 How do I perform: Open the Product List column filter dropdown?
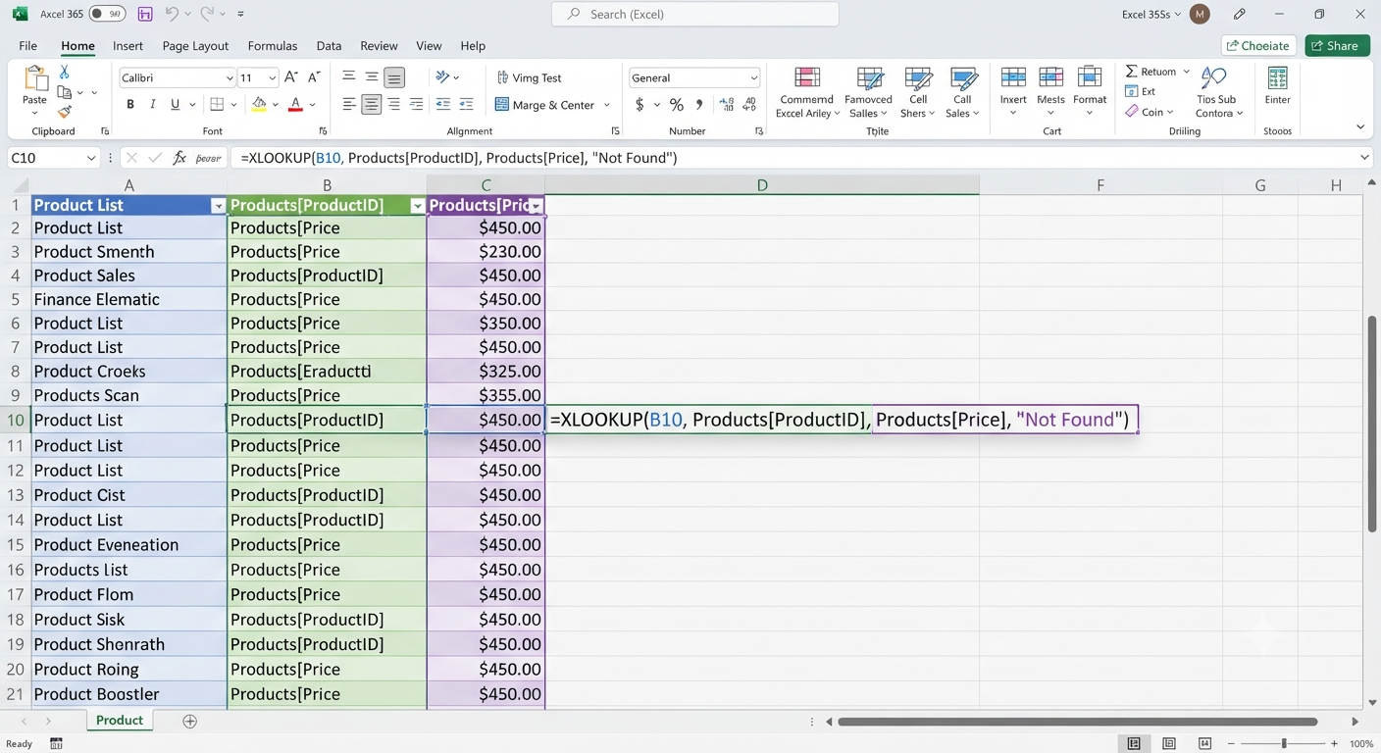(218, 206)
